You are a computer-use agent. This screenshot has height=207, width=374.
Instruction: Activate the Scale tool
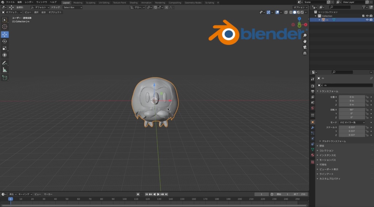tap(4, 48)
